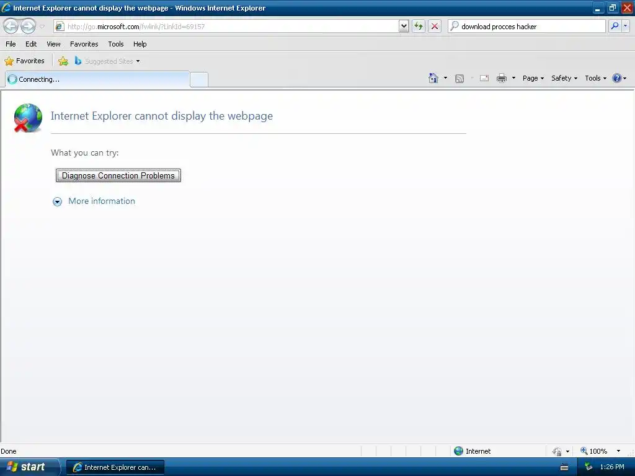The width and height of the screenshot is (635, 476).
Task: Click the Internet security zone indicator
Action: 472,451
